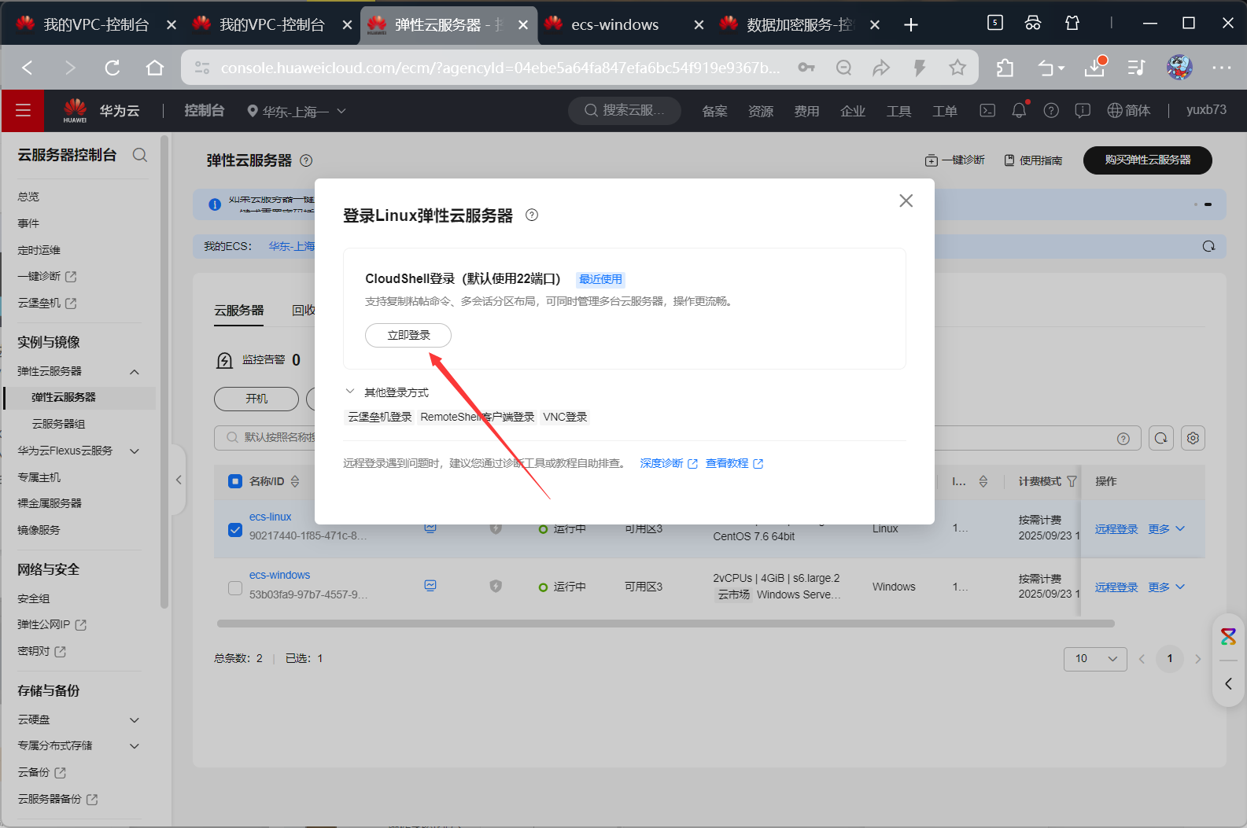
Task: Expand 专属分布式存储 in the sidebar
Action: (x=135, y=745)
